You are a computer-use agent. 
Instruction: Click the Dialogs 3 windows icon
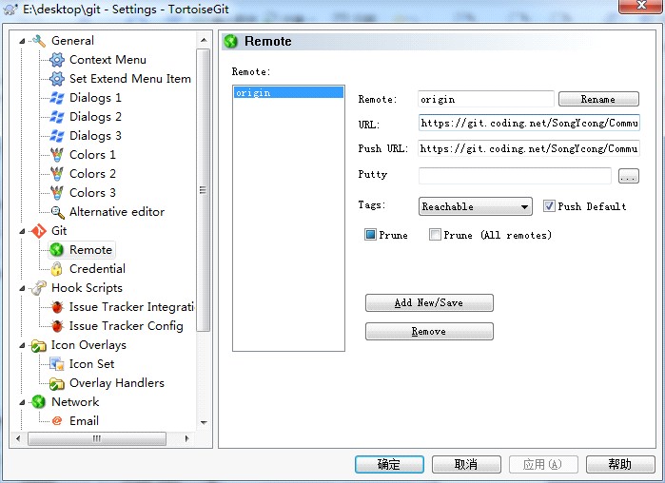coord(57,136)
